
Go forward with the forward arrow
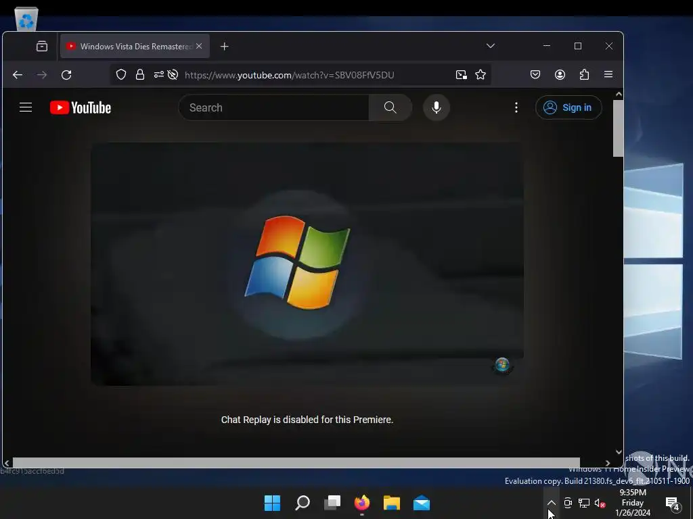pos(42,75)
